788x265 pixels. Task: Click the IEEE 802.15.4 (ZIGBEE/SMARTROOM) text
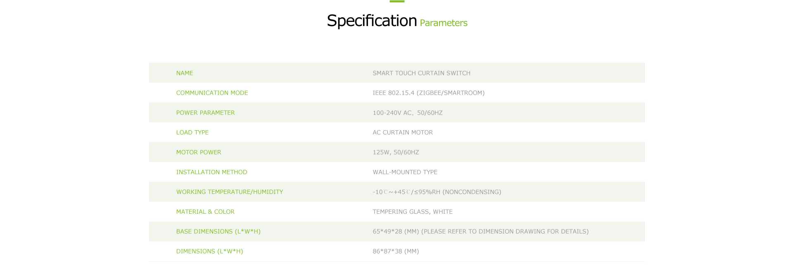(429, 93)
